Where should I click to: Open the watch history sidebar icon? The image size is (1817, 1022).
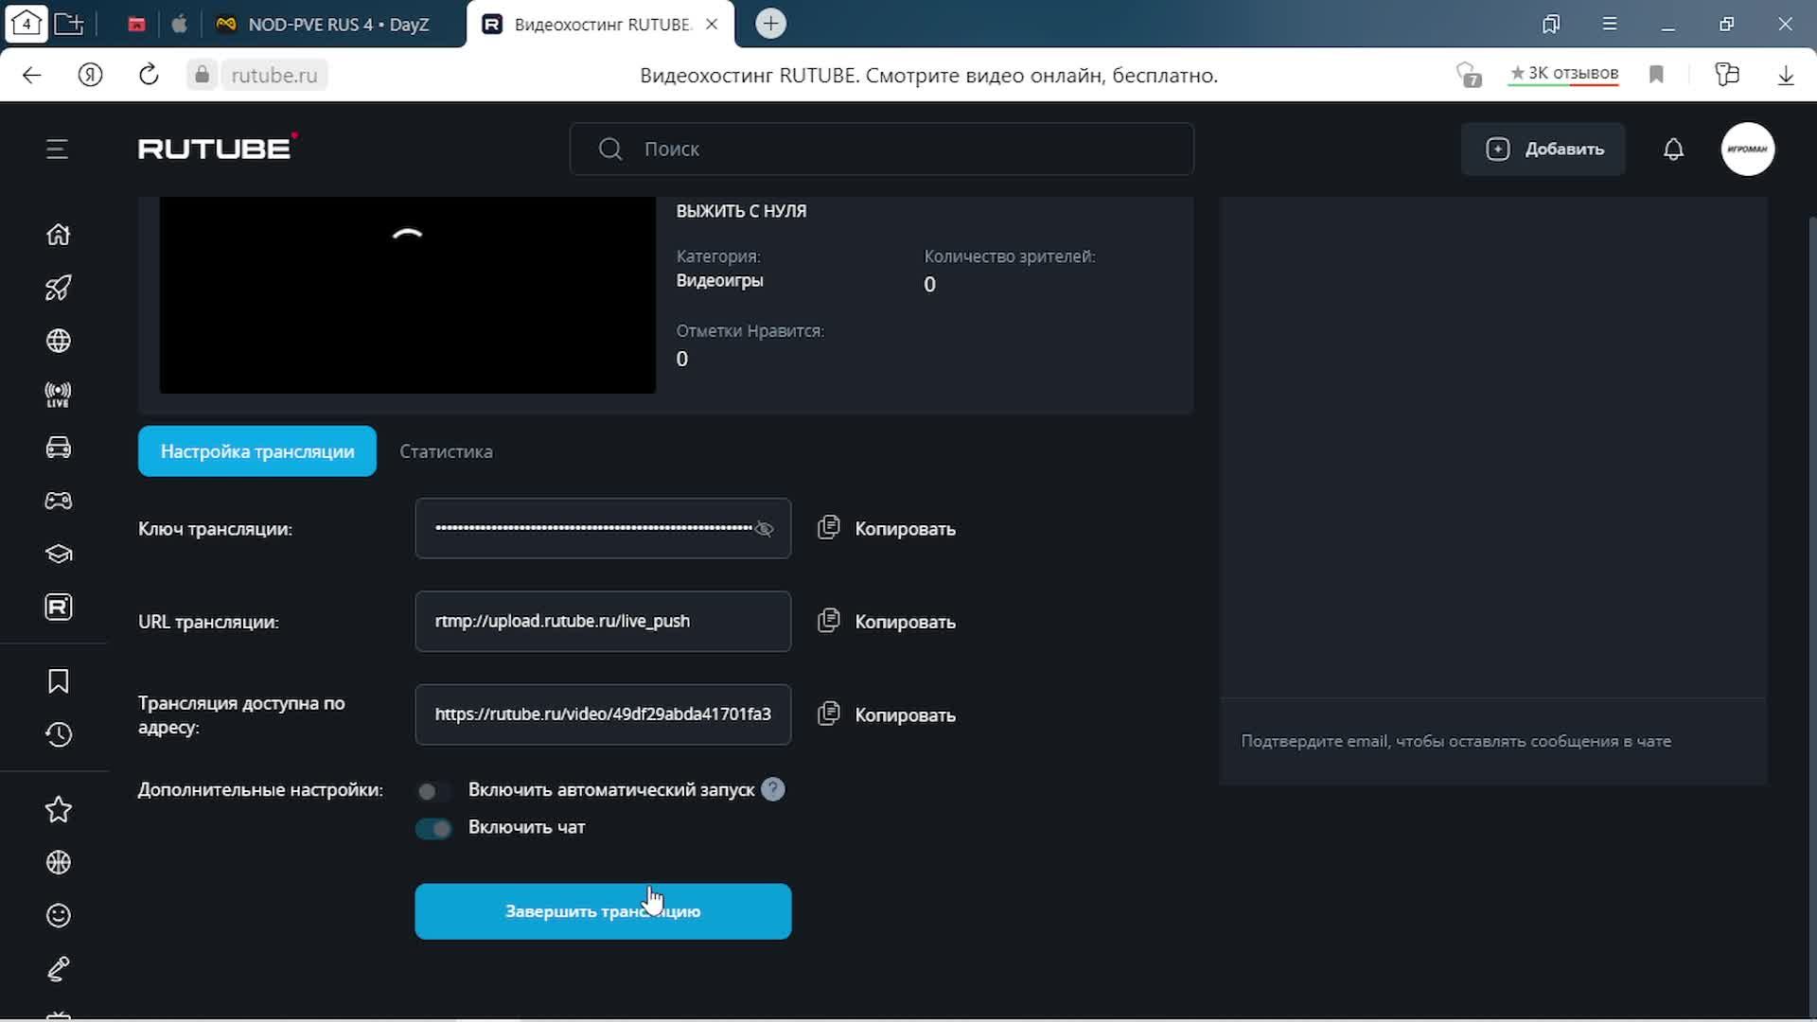pos(59,734)
